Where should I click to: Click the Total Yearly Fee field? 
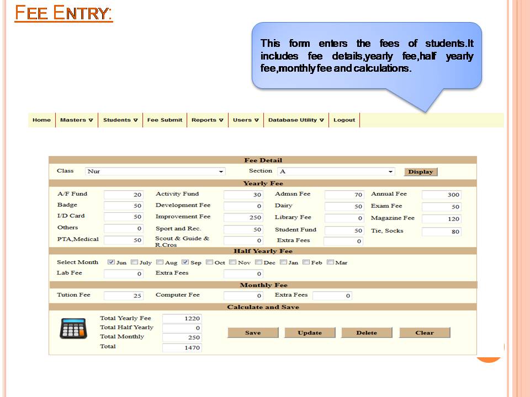(182, 318)
